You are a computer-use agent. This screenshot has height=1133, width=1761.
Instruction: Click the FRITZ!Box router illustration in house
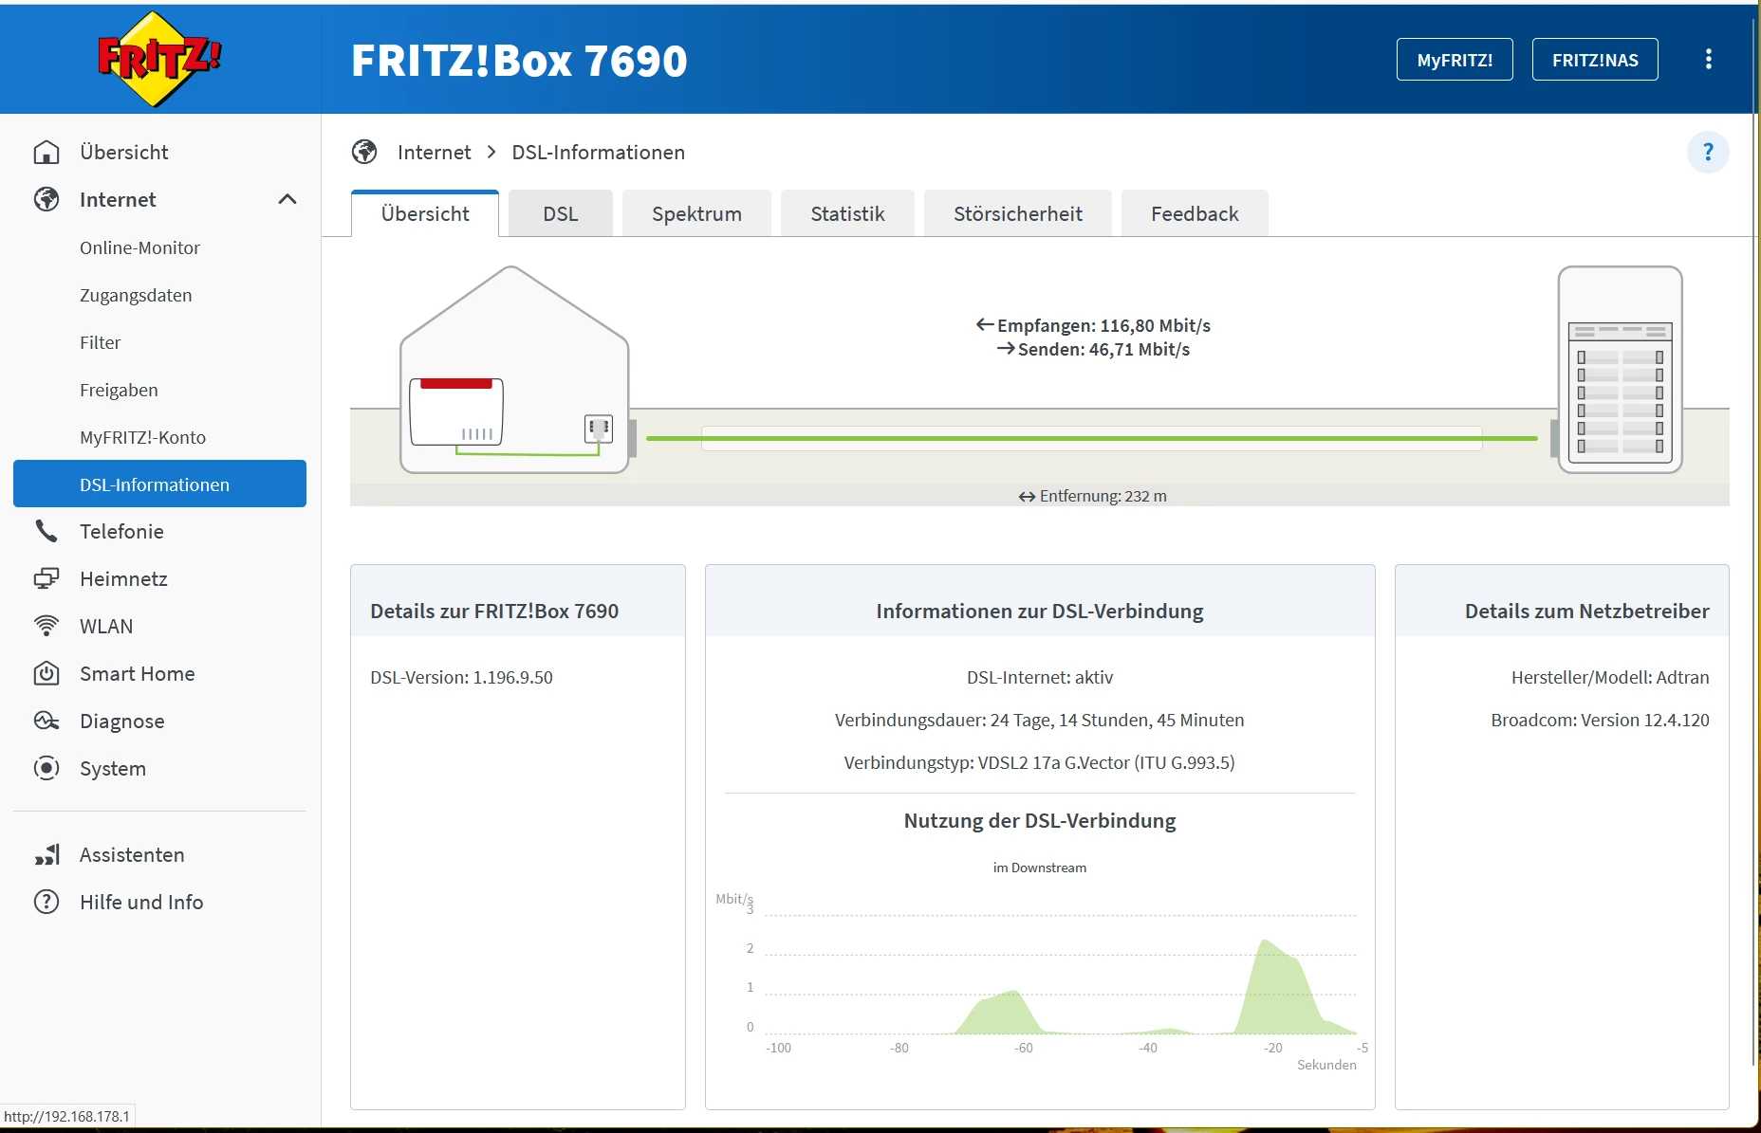456,411
